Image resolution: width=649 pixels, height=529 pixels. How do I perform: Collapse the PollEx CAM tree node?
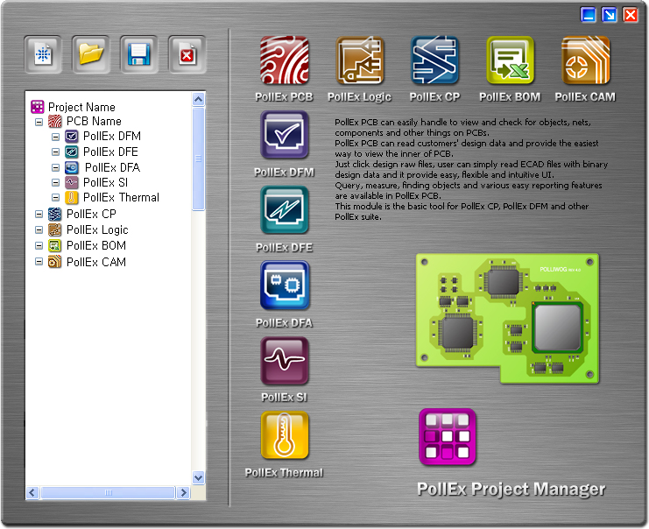(x=39, y=262)
